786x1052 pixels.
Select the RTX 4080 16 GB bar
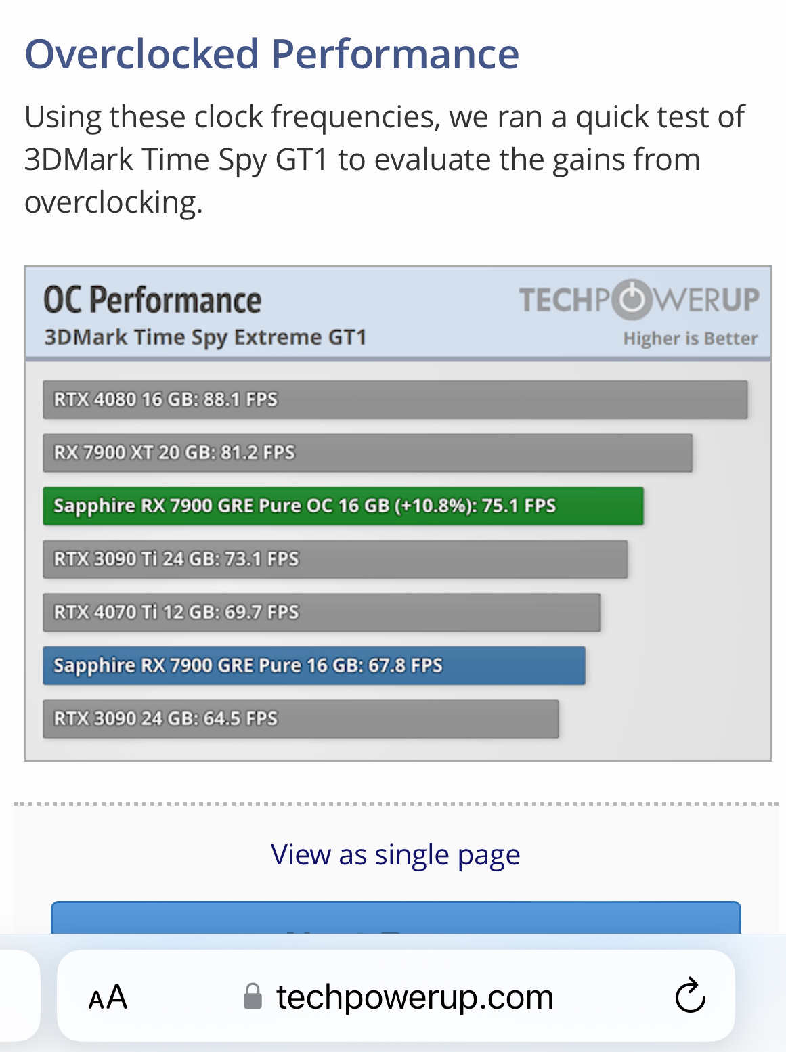pos(395,399)
